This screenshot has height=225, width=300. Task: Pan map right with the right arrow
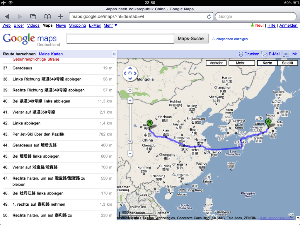[135, 73]
